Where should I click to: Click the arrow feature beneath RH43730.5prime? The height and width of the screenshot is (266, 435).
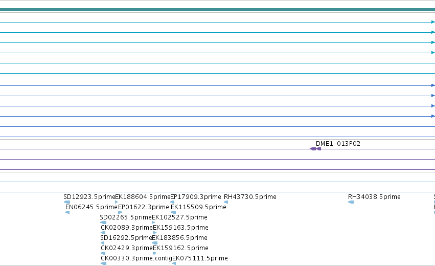coord(226,202)
